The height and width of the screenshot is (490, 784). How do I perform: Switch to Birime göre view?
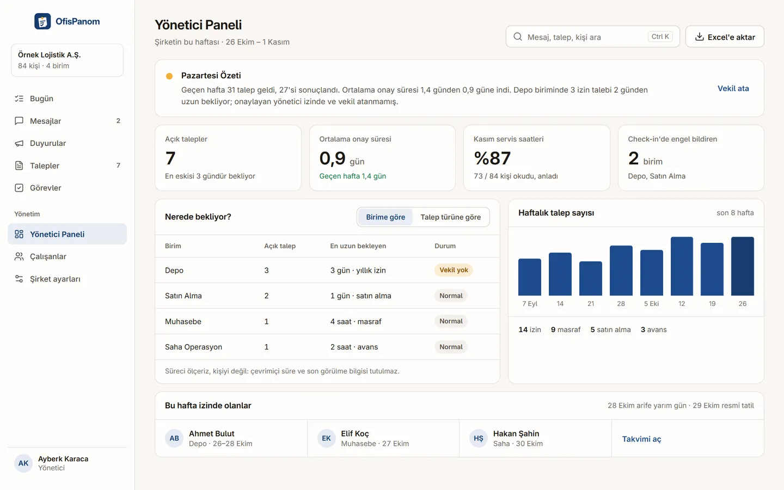(385, 217)
